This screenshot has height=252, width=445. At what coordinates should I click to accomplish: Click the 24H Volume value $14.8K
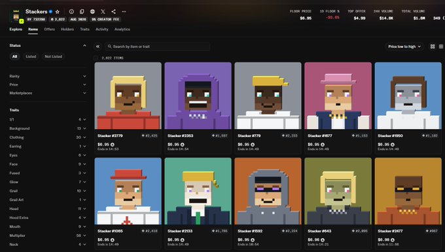386,18
